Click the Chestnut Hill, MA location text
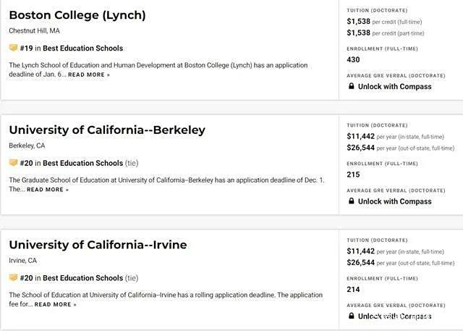The width and height of the screenshot is (463, 331). pos(34,30)
